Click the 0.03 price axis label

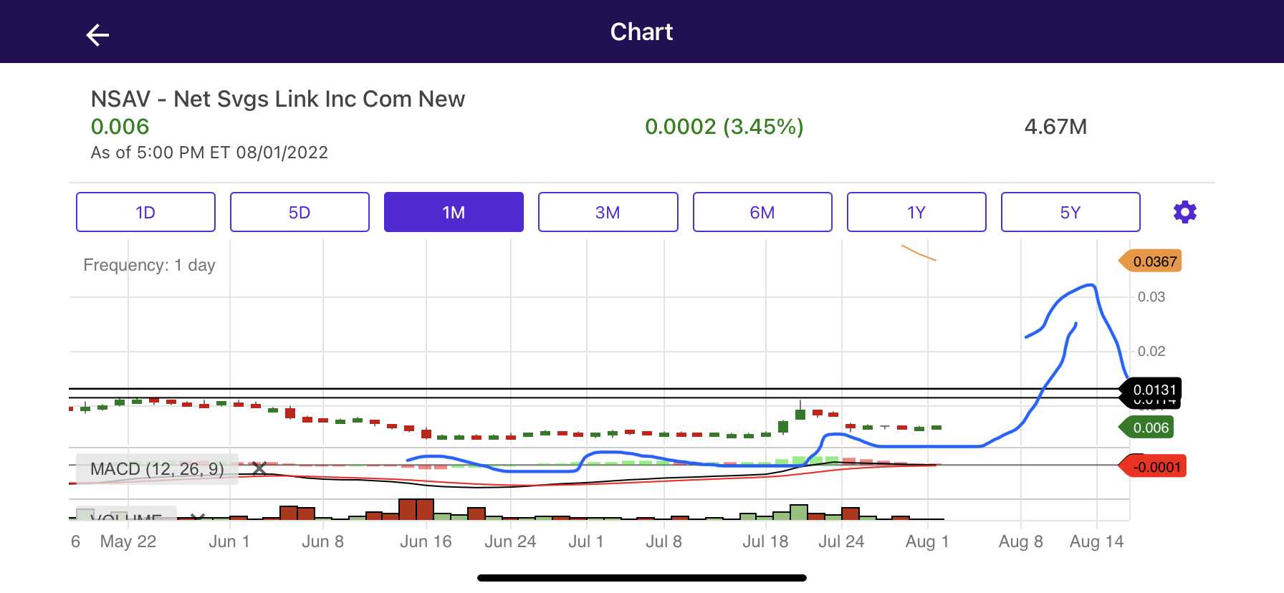pos(1151,296)
